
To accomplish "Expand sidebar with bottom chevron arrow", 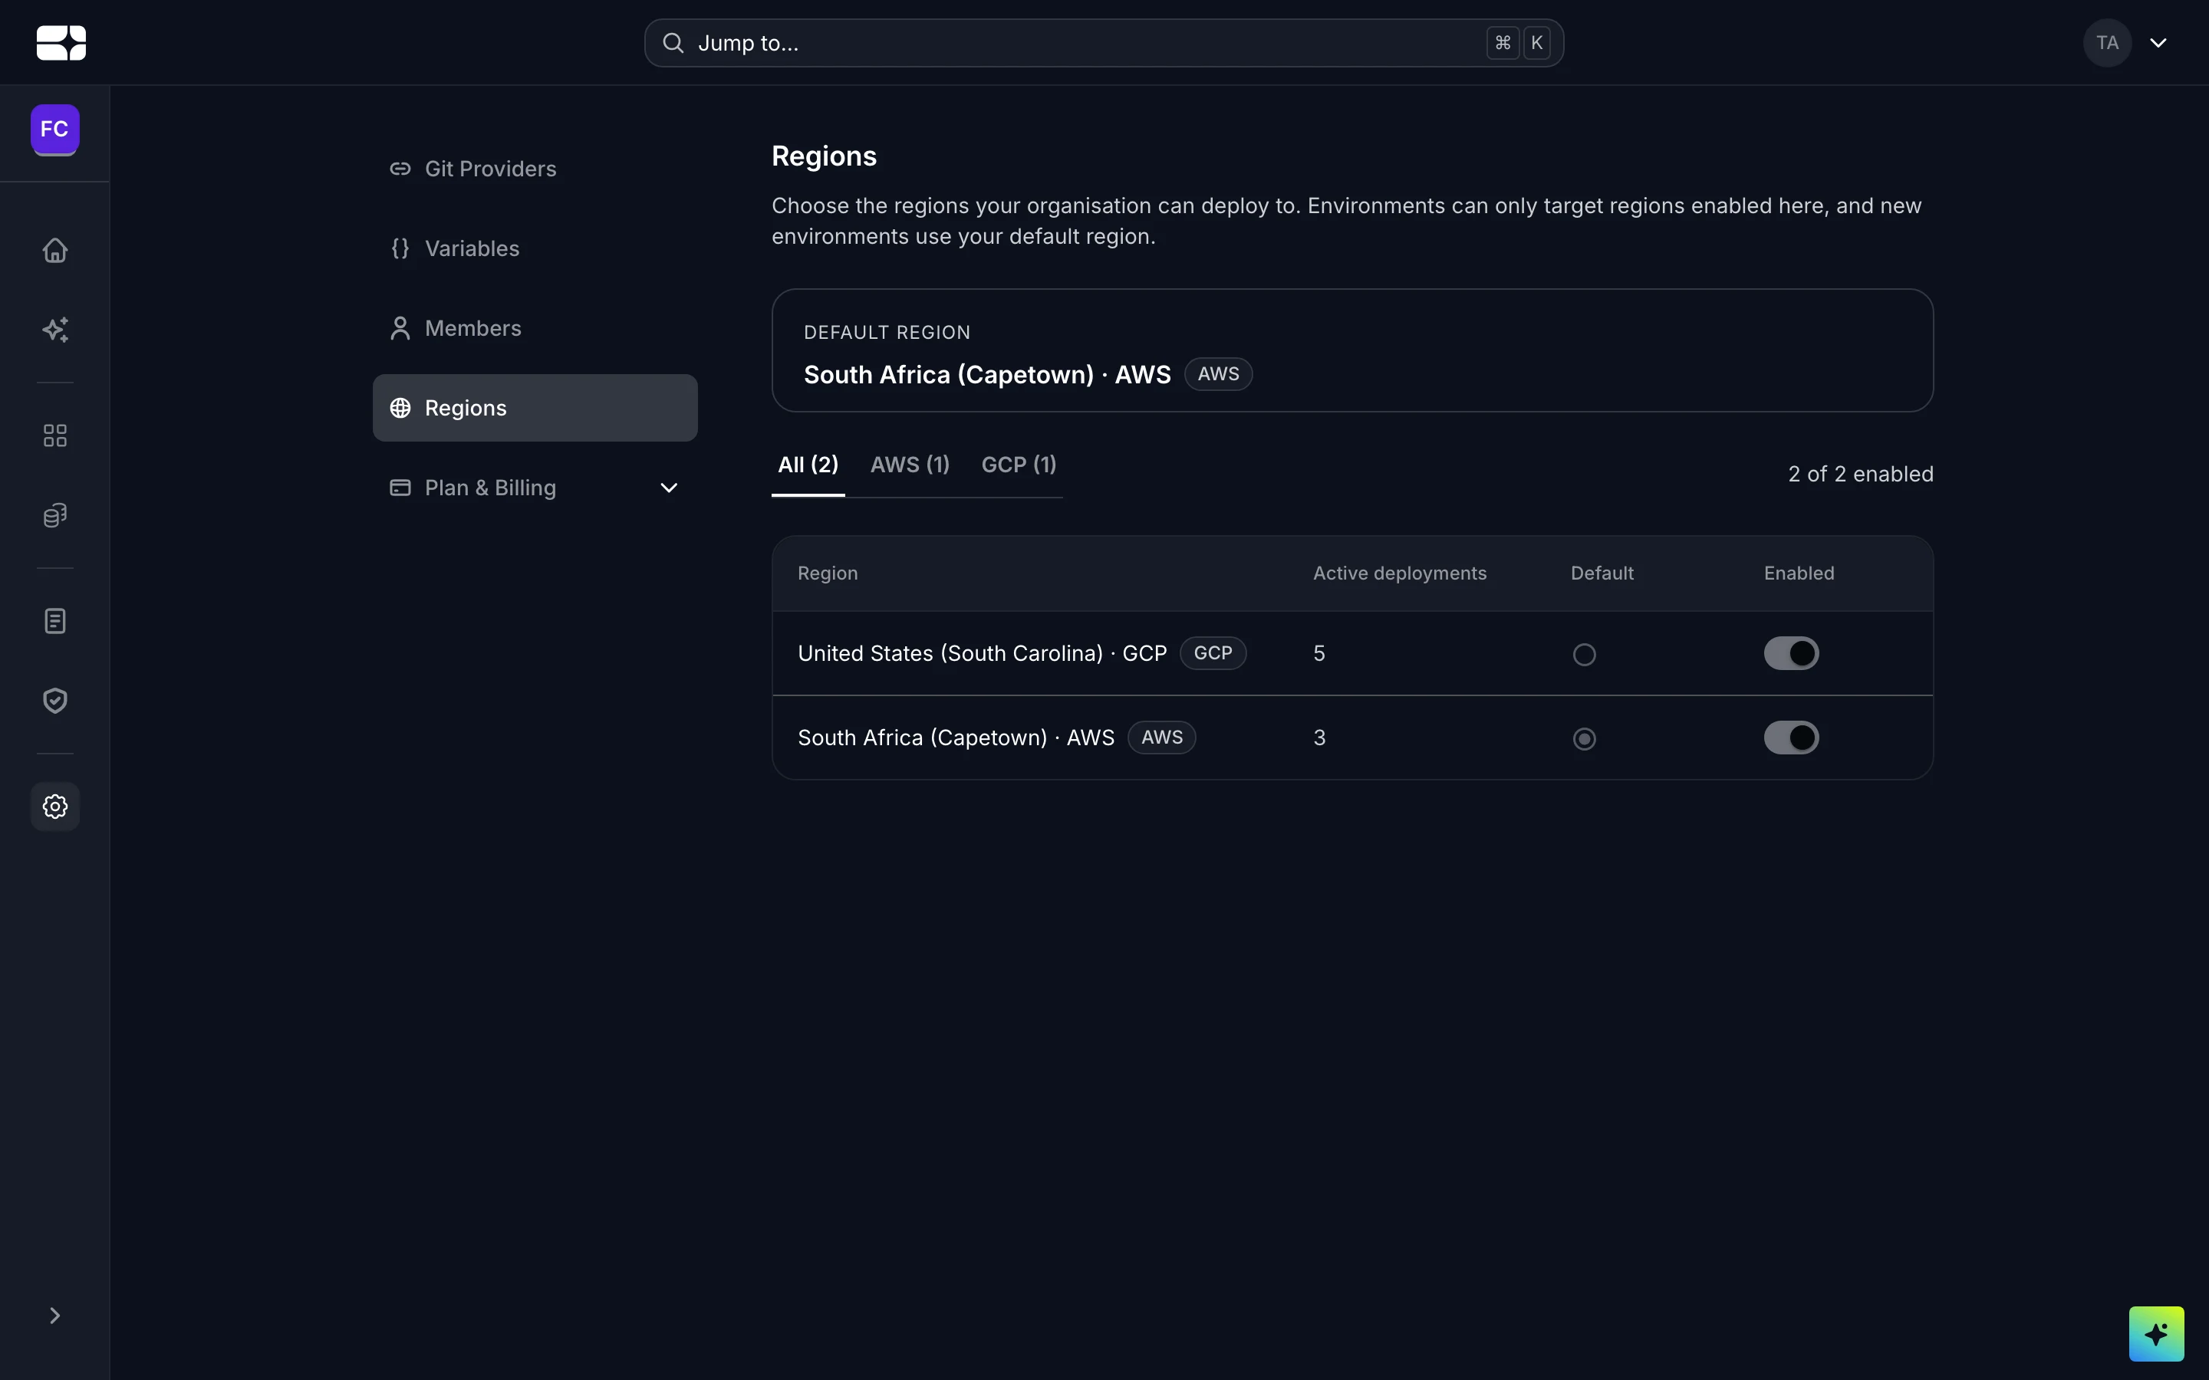I will coord(54,1315).
